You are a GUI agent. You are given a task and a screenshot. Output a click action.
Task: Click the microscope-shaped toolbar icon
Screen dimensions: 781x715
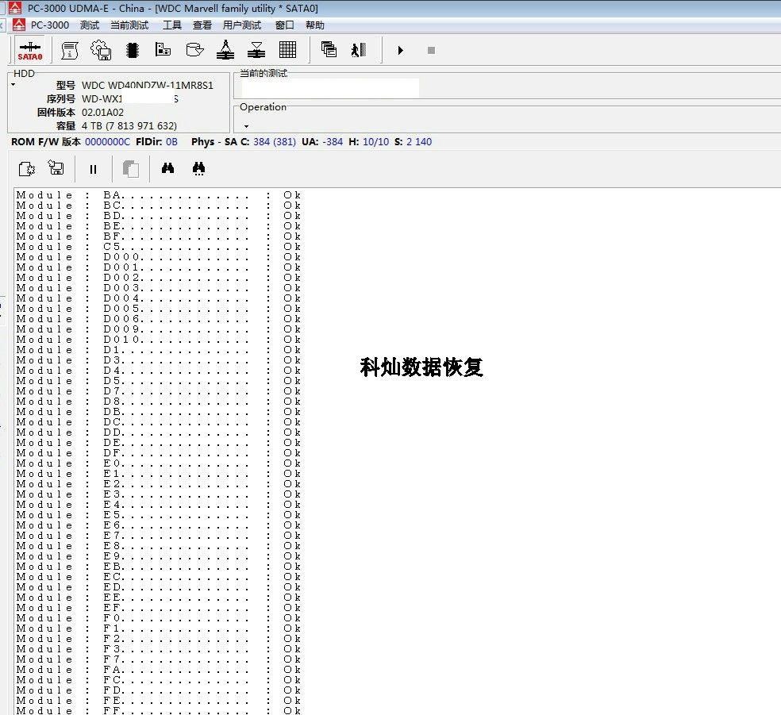tap(225, 50)
